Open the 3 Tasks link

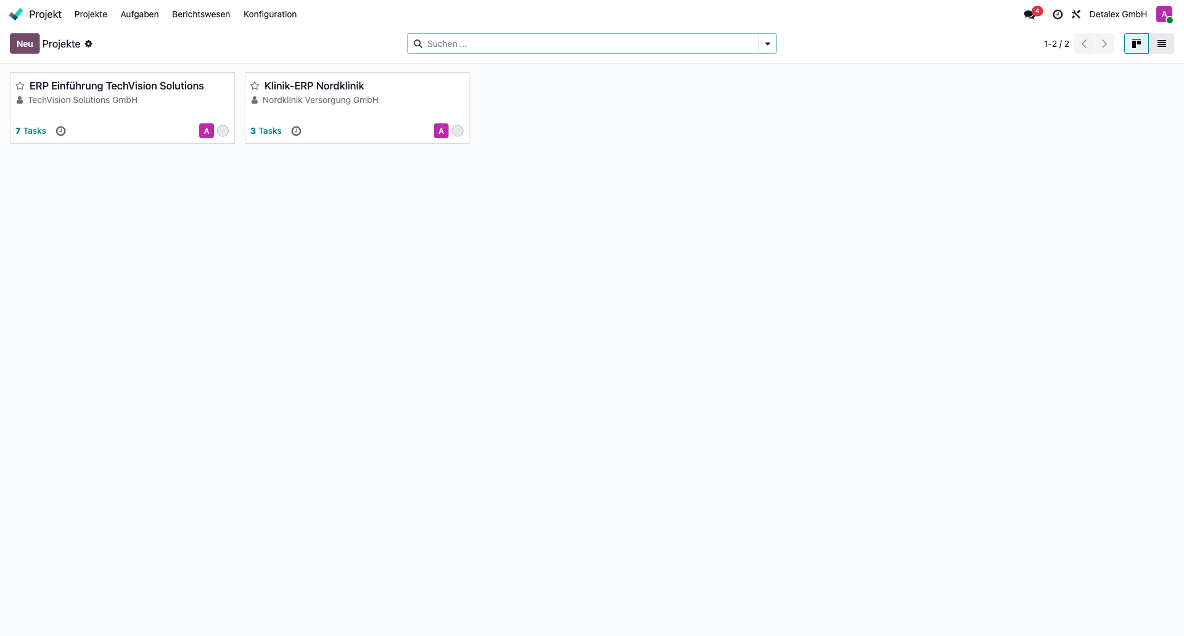coord(266,131)
